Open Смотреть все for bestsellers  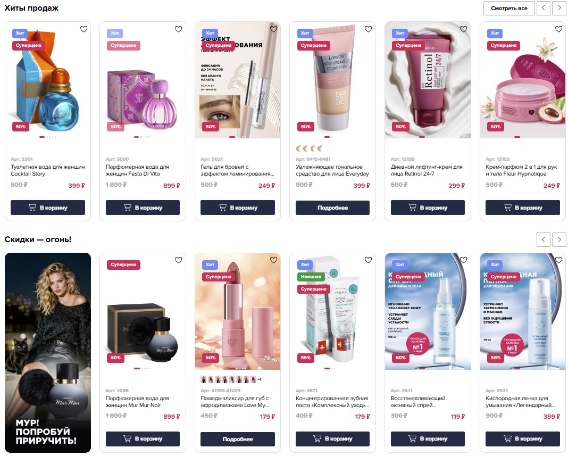pos(509,8)
